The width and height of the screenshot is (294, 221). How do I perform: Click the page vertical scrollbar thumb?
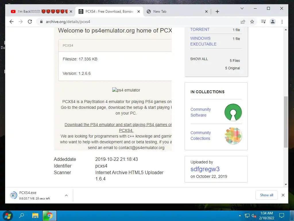tap(286, 122)
